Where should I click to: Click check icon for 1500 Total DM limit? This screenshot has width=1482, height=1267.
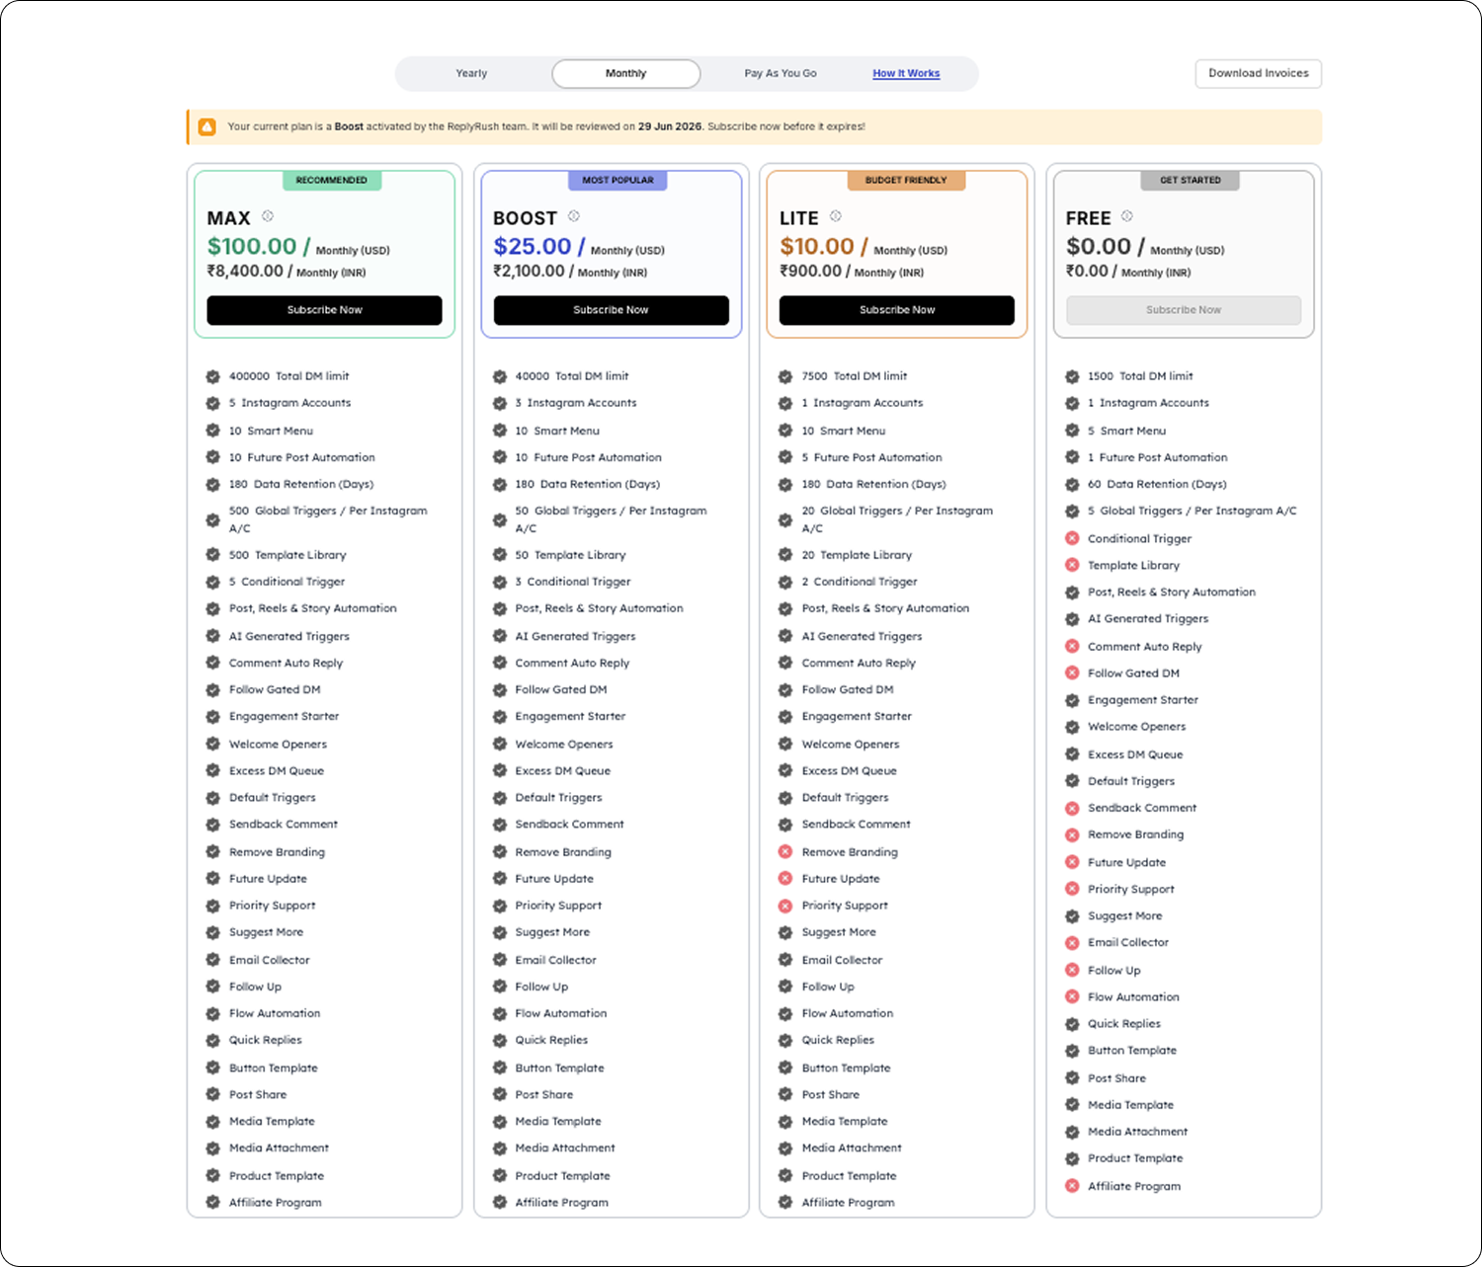coord(1072,376)
